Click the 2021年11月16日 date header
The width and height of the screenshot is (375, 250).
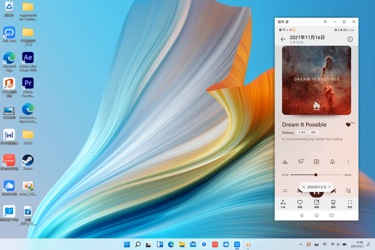click(x=307, y=37)
